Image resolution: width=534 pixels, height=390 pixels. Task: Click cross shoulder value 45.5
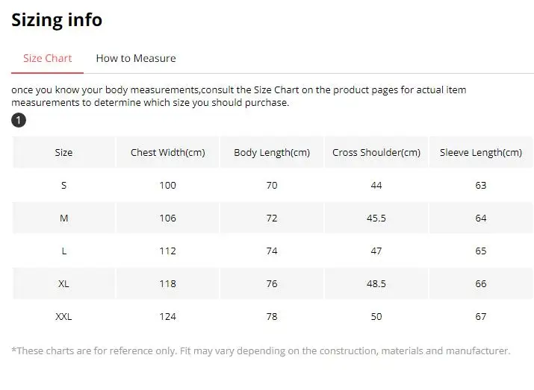coord(376,218)
